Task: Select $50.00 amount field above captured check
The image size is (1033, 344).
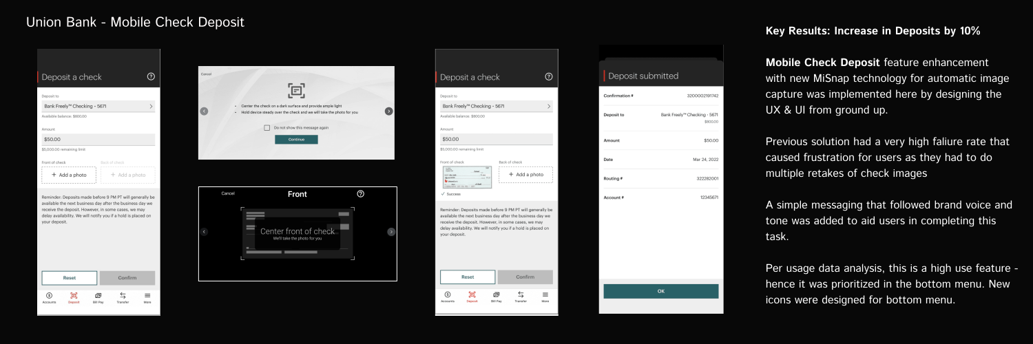Action: pos(496,139)
